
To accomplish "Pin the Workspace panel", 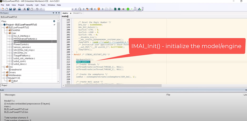I will [56, 13].
